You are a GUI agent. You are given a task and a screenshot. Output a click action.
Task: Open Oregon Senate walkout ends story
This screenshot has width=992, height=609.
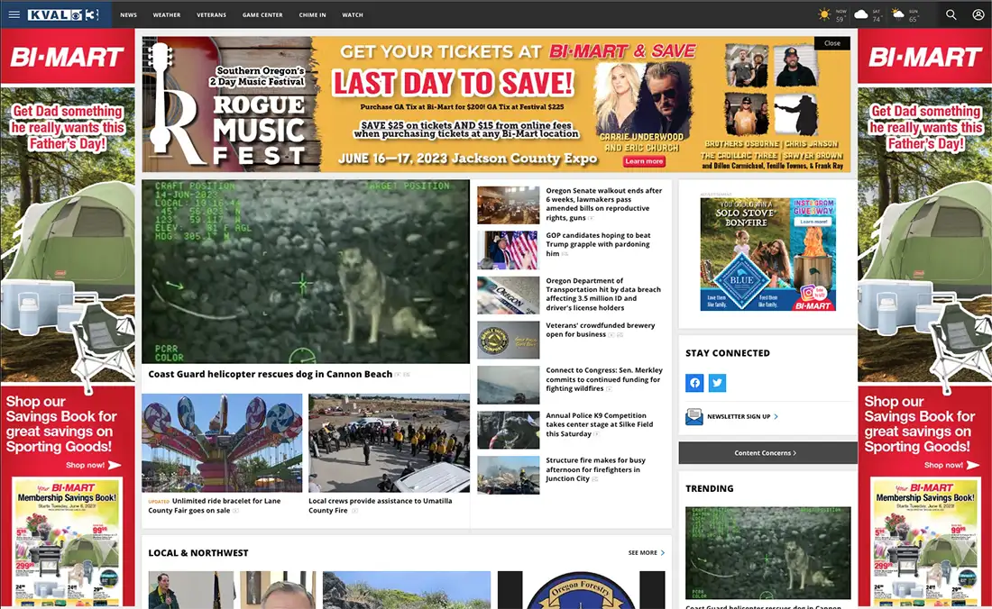[603, 205]
